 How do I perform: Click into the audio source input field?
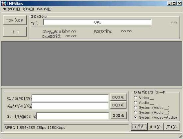pos(70,106)
